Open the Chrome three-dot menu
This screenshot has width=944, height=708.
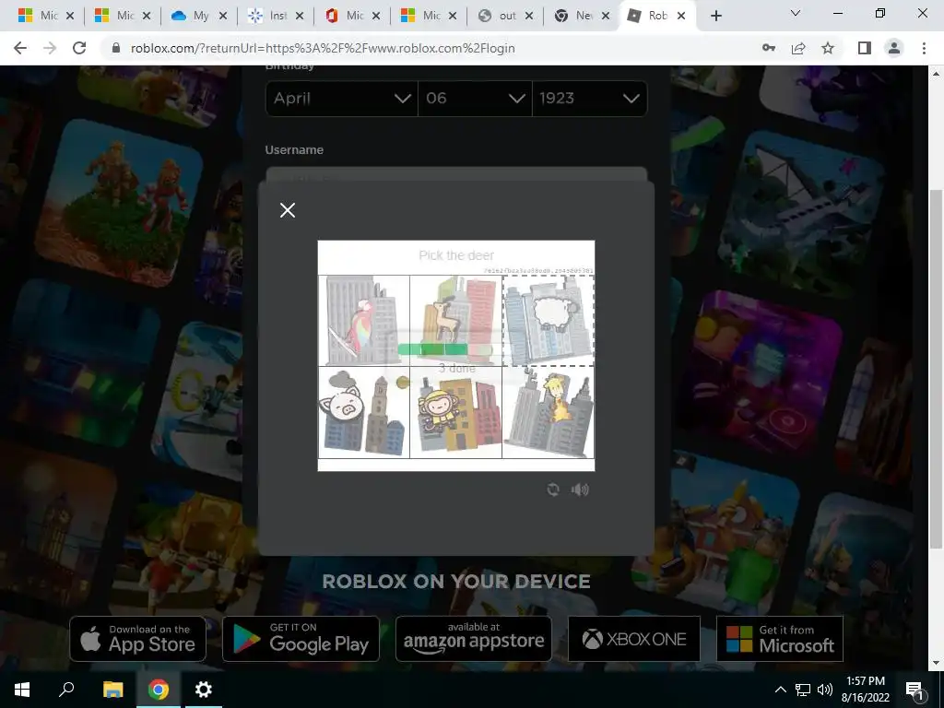(x=924, y=48)
